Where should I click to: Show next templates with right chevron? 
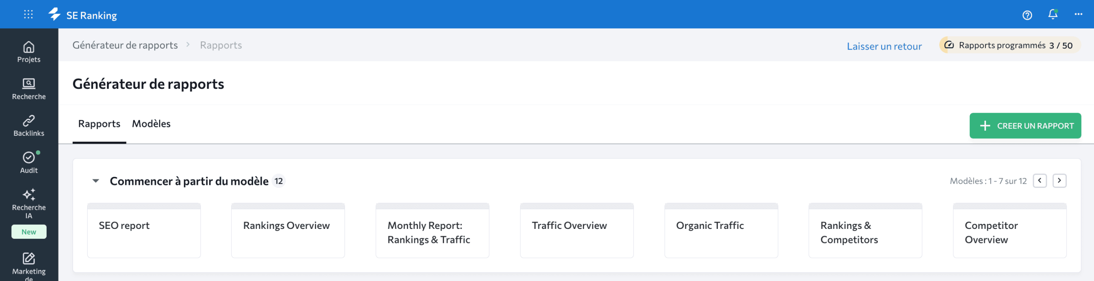point(1059,181)
